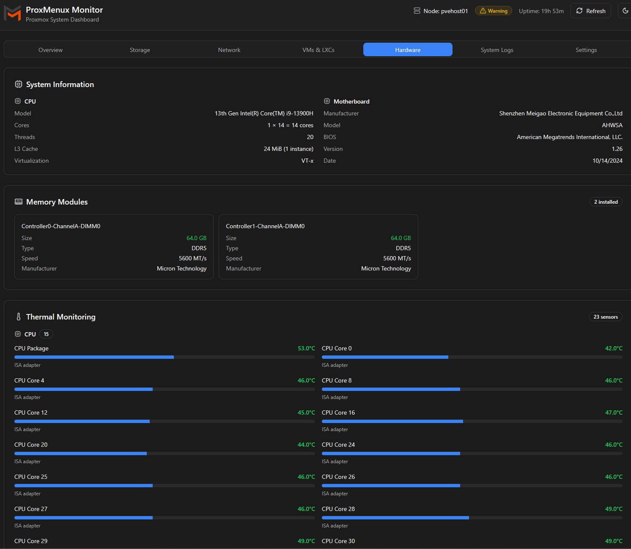631x549 pixels.
Task: Select the Controller0-ChannelA-DIMM0 memory card
Action: click(114, 247)
